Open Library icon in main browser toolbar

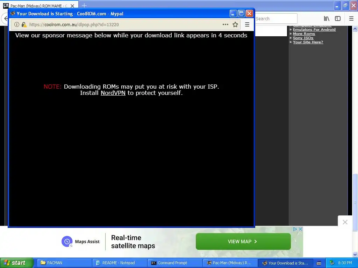(327, 18)
